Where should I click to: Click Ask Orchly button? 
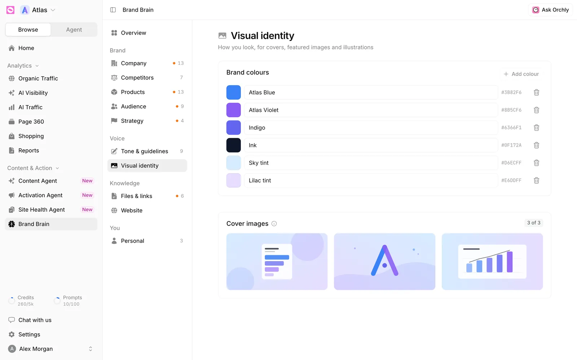tap(551, 10)
